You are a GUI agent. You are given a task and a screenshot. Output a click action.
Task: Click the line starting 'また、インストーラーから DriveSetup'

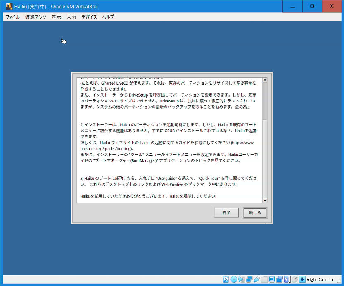(x=168, y=95)
